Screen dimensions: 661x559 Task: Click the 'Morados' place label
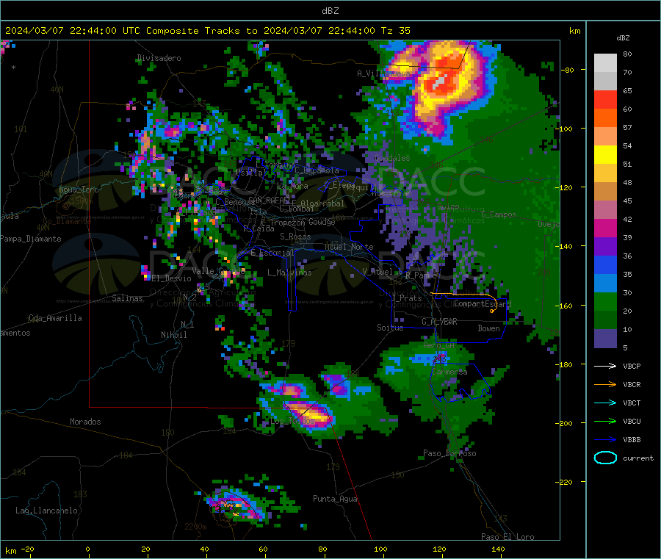85,422
